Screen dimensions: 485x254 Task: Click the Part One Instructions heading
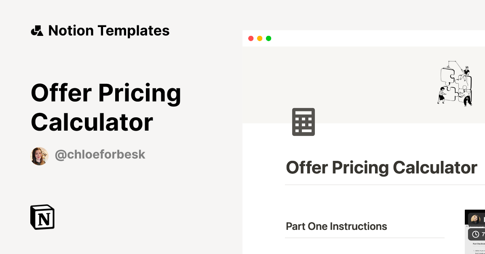(336, 226)
